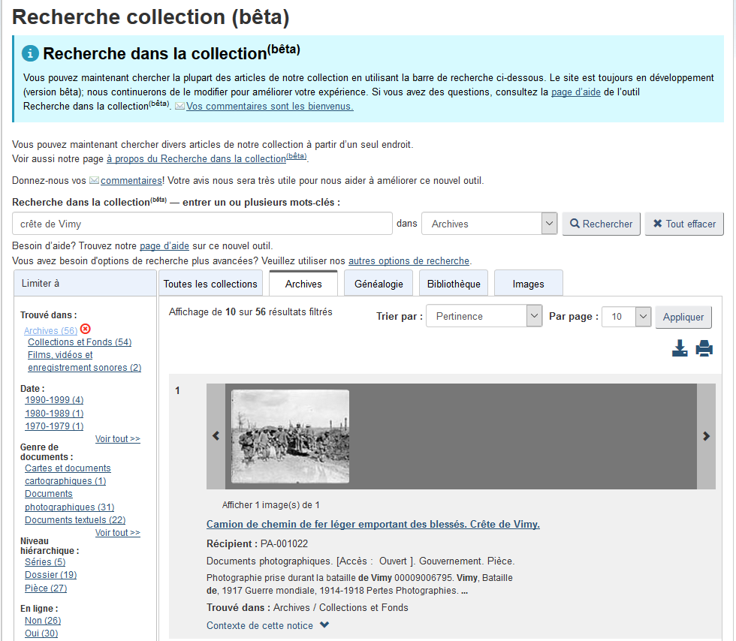736x641 pixels.
Task: Click 'Voir tout' under Date filter
Action: [117, 439]
